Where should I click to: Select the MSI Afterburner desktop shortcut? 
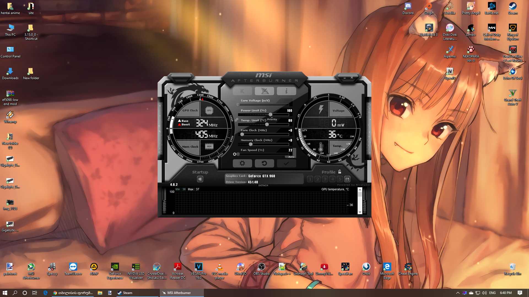(31, 271)
